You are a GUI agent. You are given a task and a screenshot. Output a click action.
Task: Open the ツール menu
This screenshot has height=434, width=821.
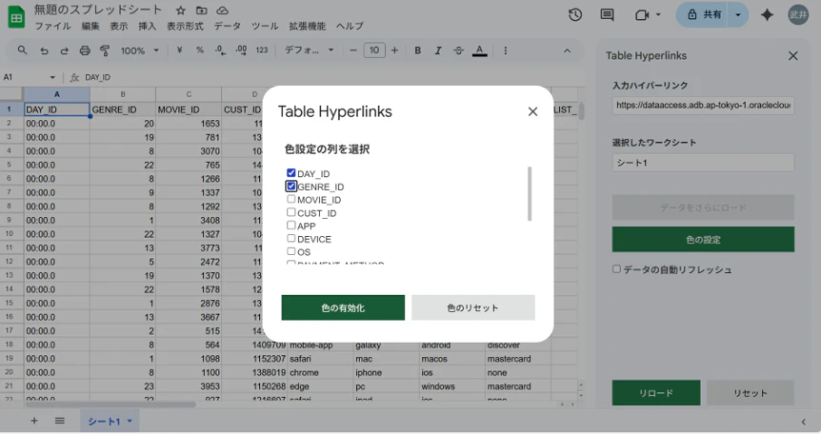point(265,26)
